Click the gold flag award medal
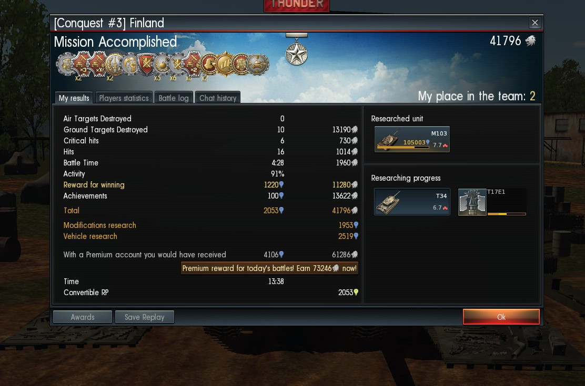 point(225,64)
